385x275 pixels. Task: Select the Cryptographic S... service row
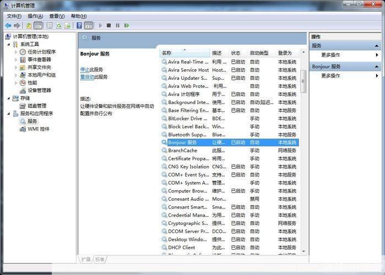pyautogui.click(x=229, y=223)
